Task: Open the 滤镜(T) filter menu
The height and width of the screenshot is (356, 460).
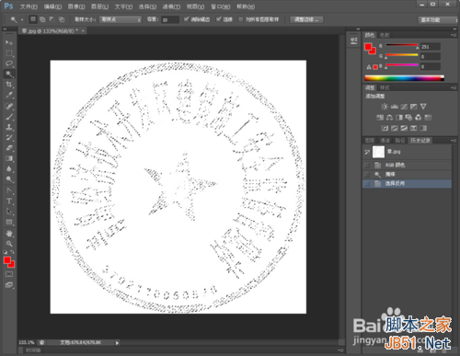Action: [x=171, y=6]
